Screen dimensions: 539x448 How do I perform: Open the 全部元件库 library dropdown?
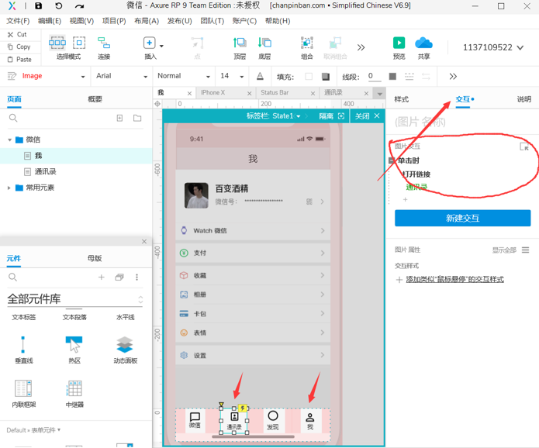[x=74, y=299]
